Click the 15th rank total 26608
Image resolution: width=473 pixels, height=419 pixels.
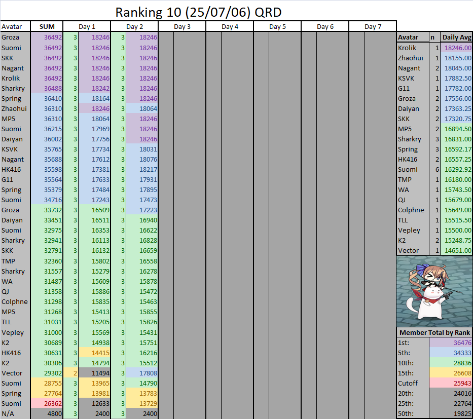[451, 373]
